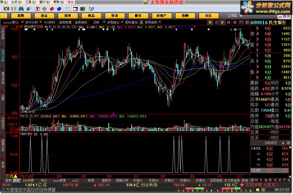
Task: Select the Dde决策 indicator tab
Action: pyautogui.click(x=28, y=180)
